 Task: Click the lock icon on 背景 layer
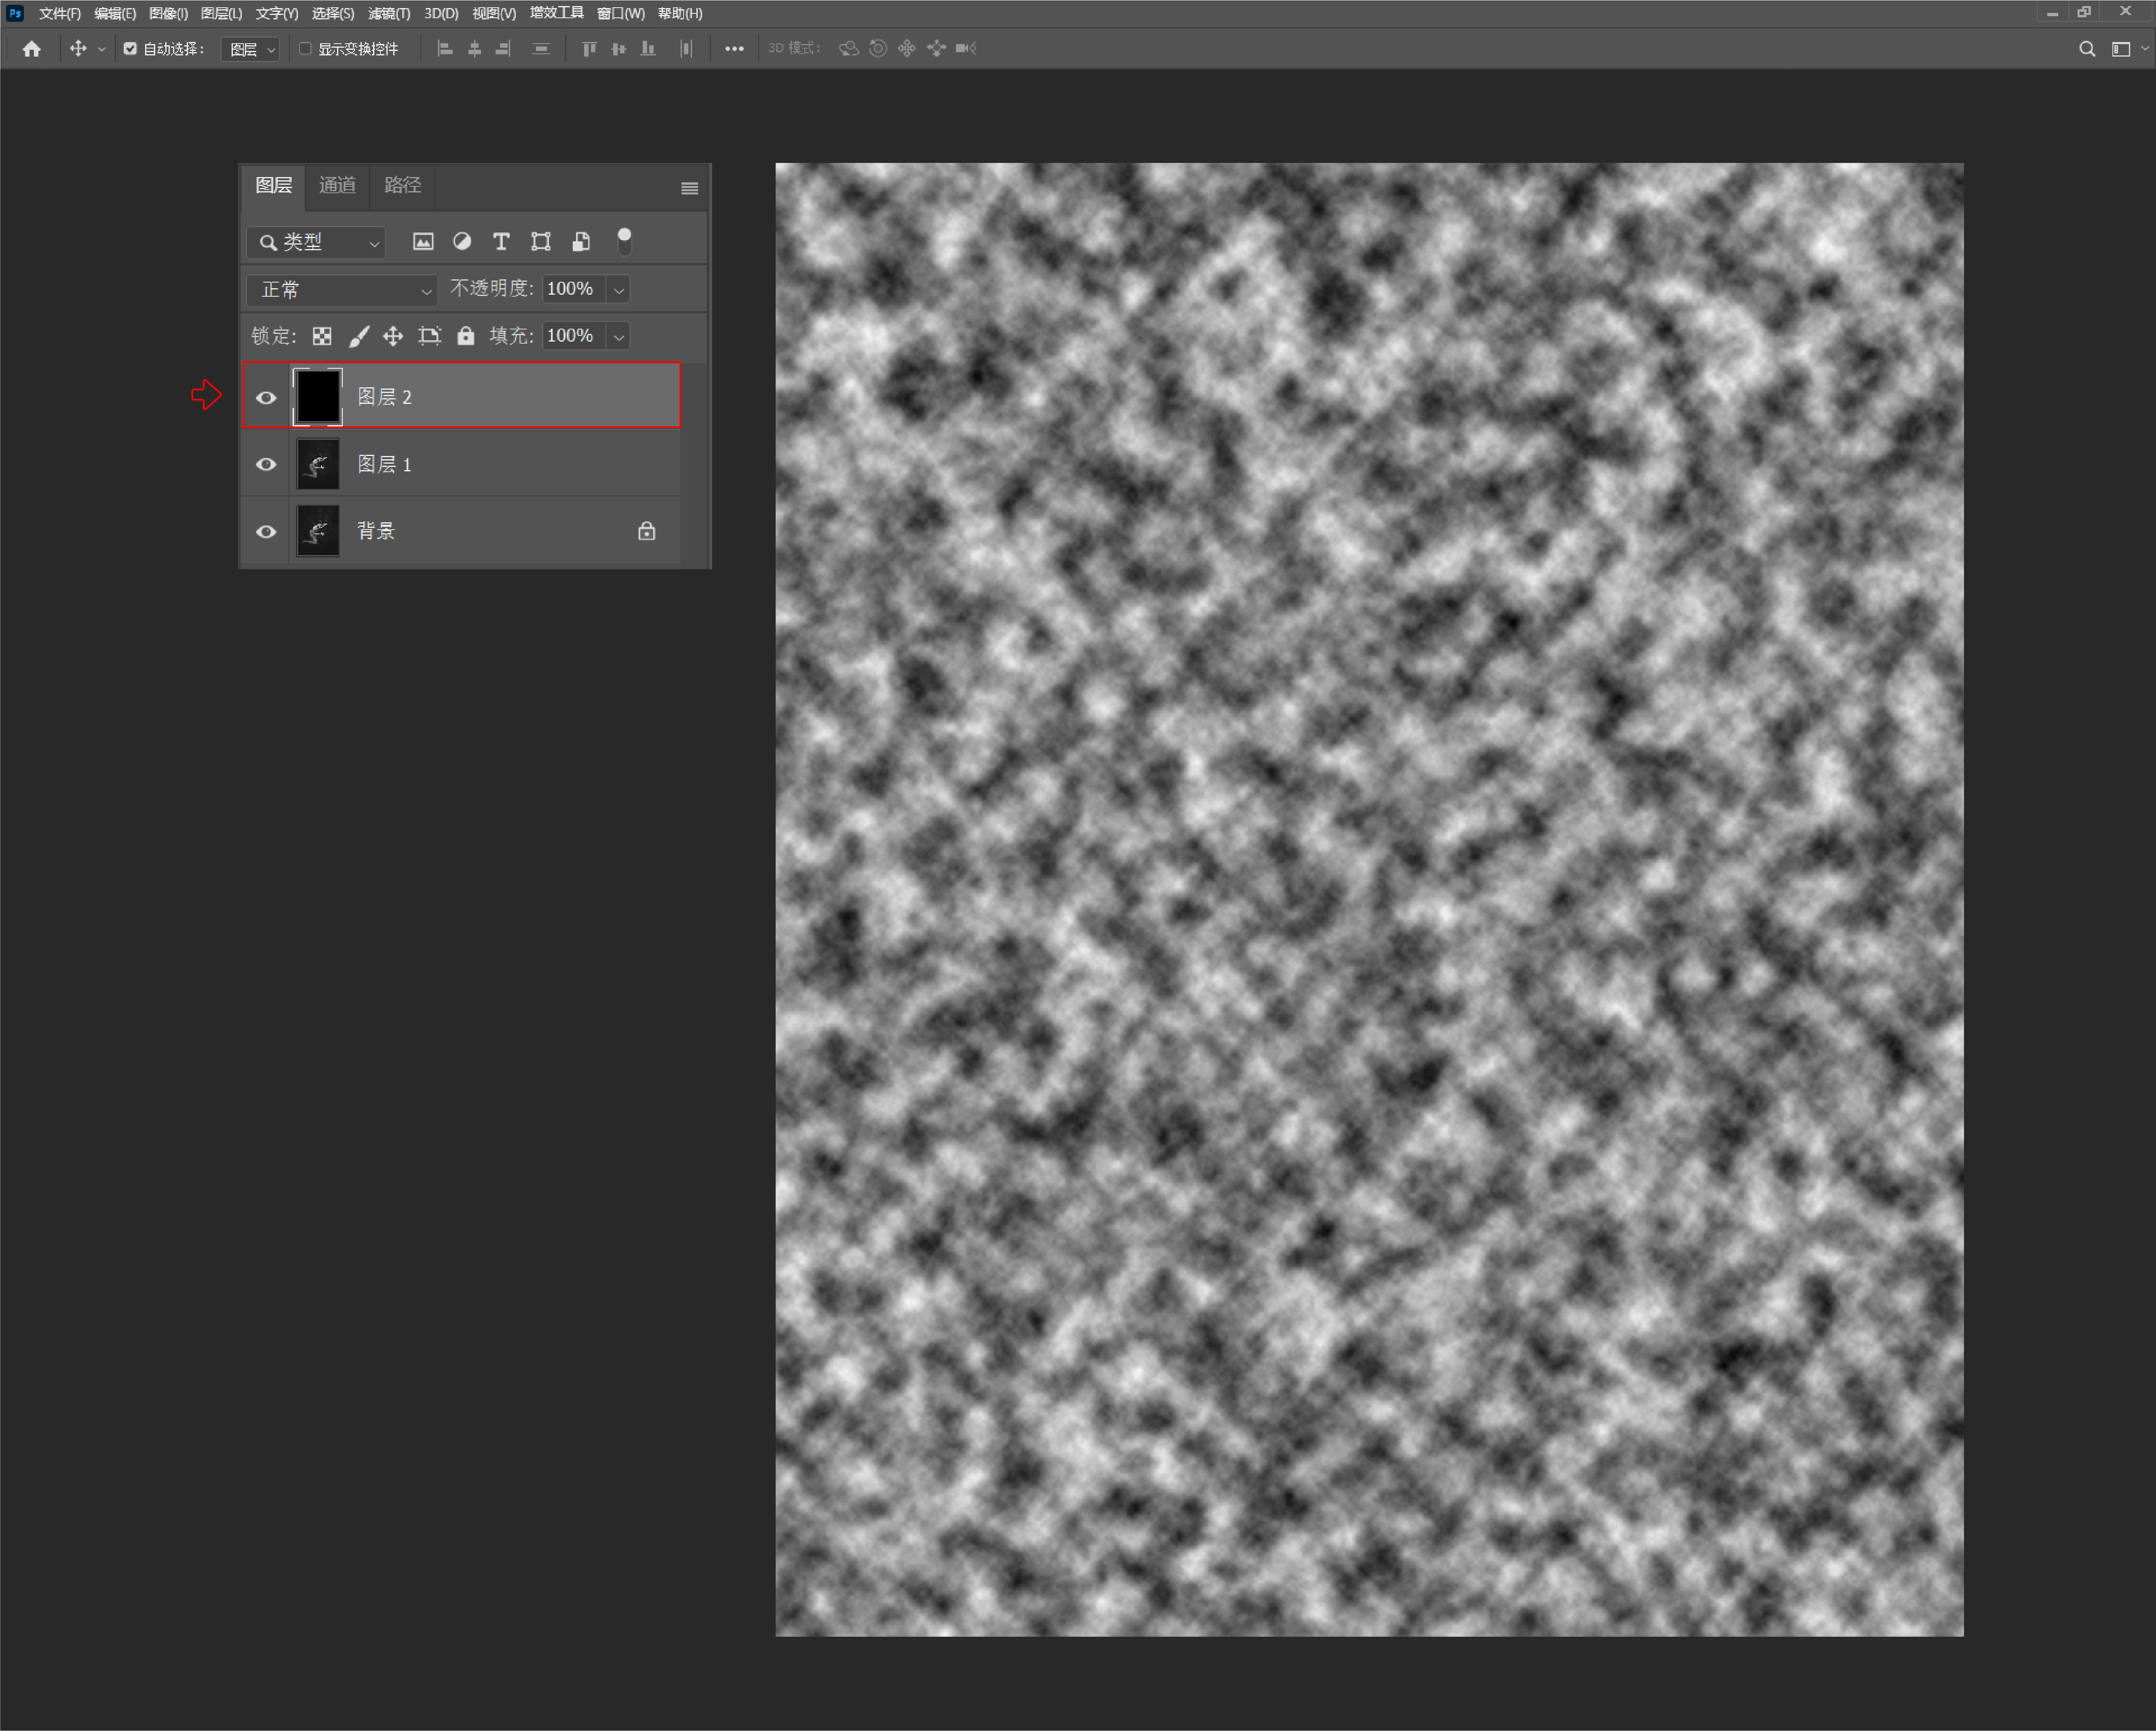point(647,531)
